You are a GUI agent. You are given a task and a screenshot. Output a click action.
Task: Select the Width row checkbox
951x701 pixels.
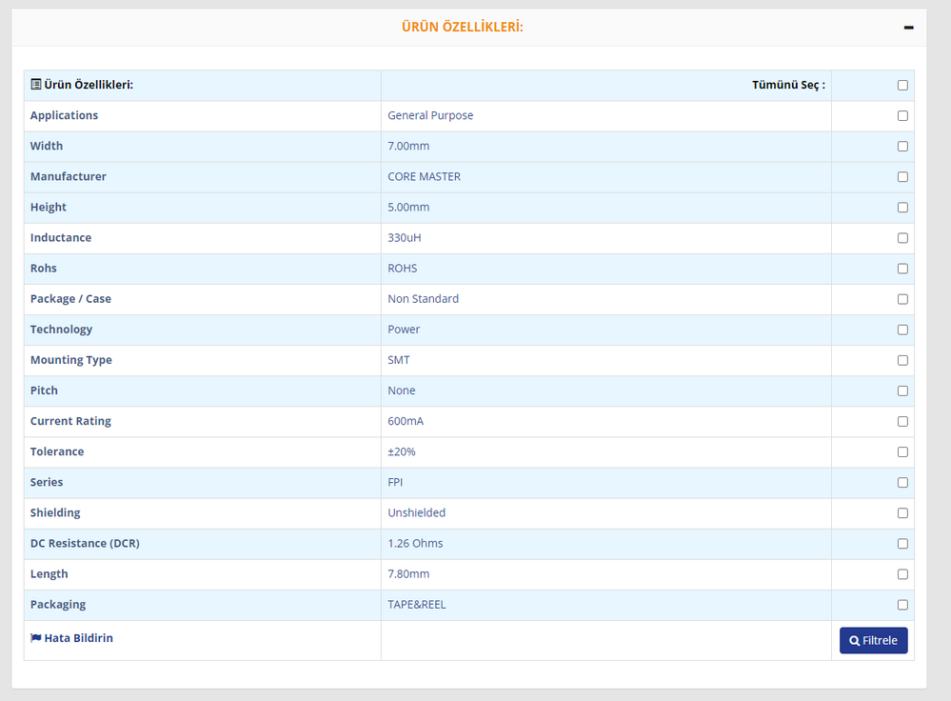[x=902, y=147]
